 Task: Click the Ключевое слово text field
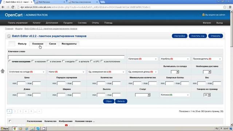tap(66, 57)
